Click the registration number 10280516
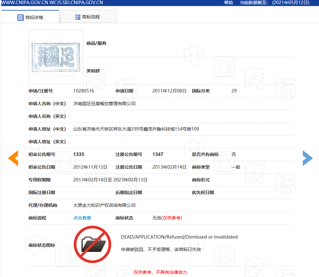The width and height of the screenshot is (319, 277). coord(84,91)
